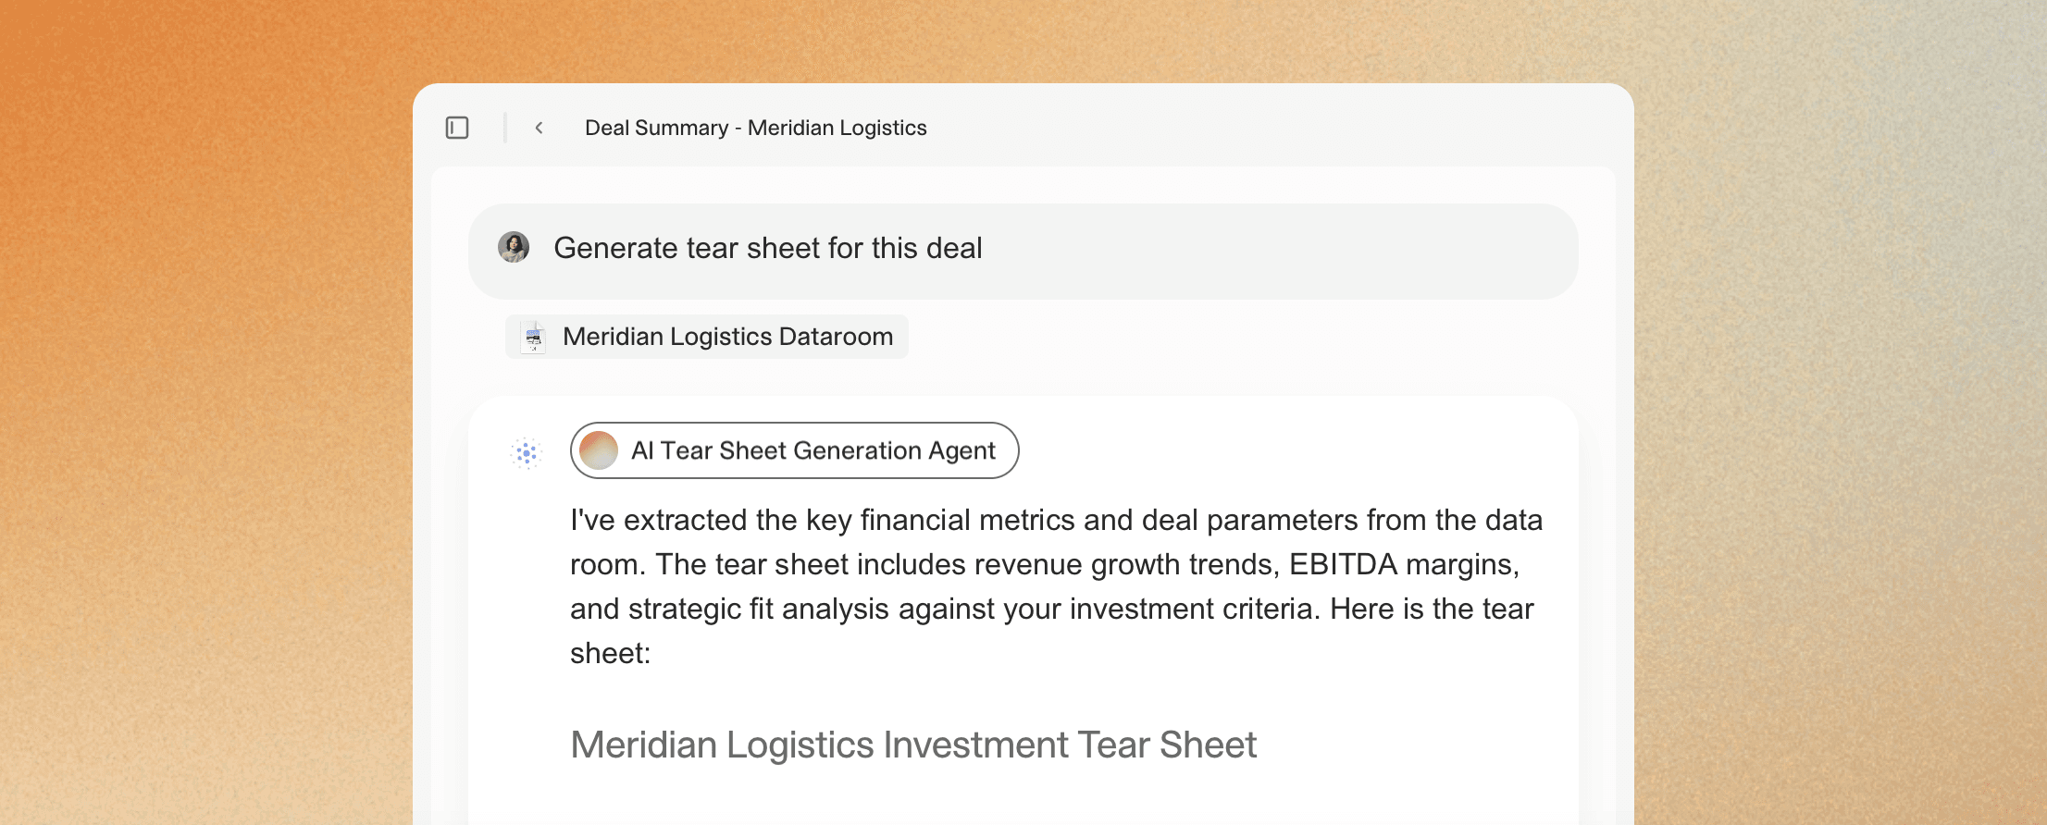Click the Meridian Logistics Investment Tear Sheet heading
The width and height of the screenshot is (2047, 825).
(x=914, y=744)
